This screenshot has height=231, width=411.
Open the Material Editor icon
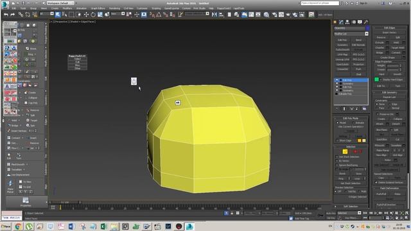pos(267,15)
